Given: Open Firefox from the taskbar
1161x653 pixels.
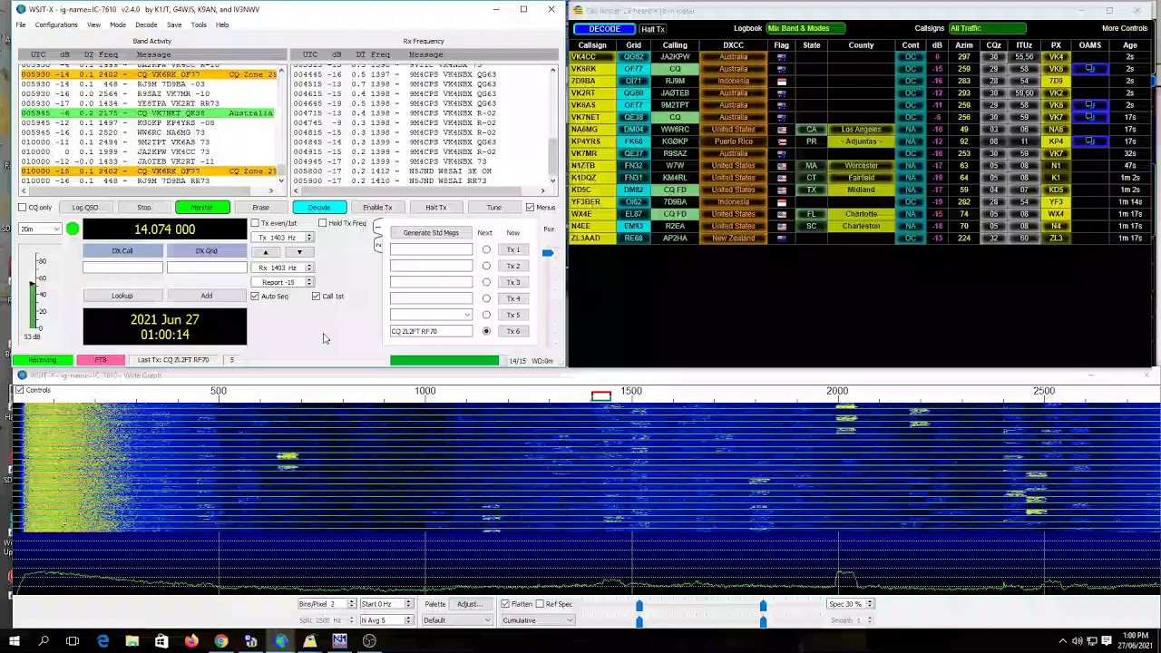Looking at the screenshot, I should pos(191,641).
